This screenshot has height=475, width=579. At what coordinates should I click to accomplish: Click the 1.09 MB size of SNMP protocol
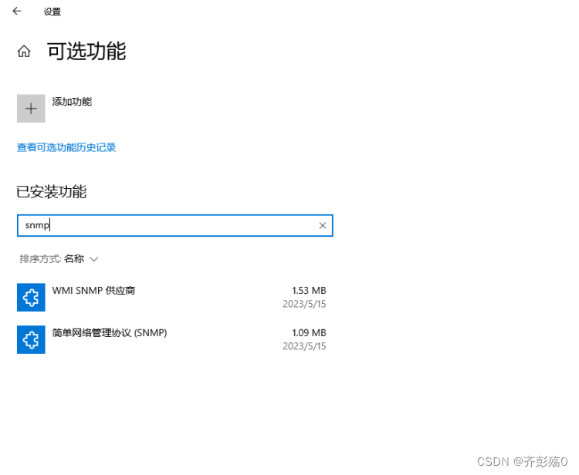click(308, 333)
